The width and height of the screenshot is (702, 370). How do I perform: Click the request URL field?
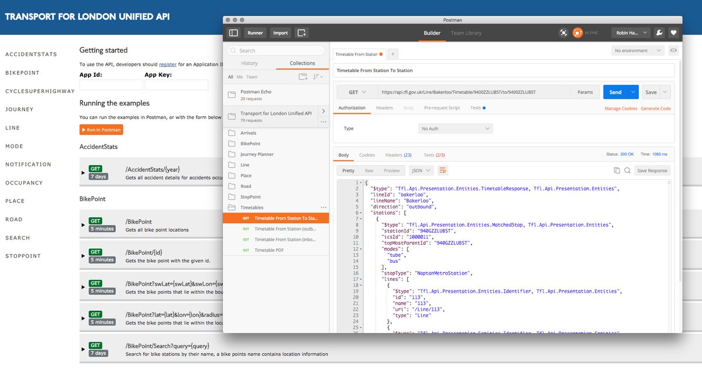click(x=473, y=92)
